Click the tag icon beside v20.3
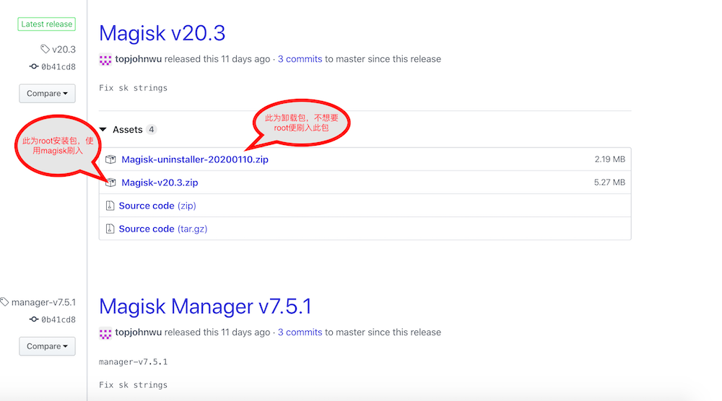Screen dimensions: 722x401 pyautogui.click(x=45, y=49)
